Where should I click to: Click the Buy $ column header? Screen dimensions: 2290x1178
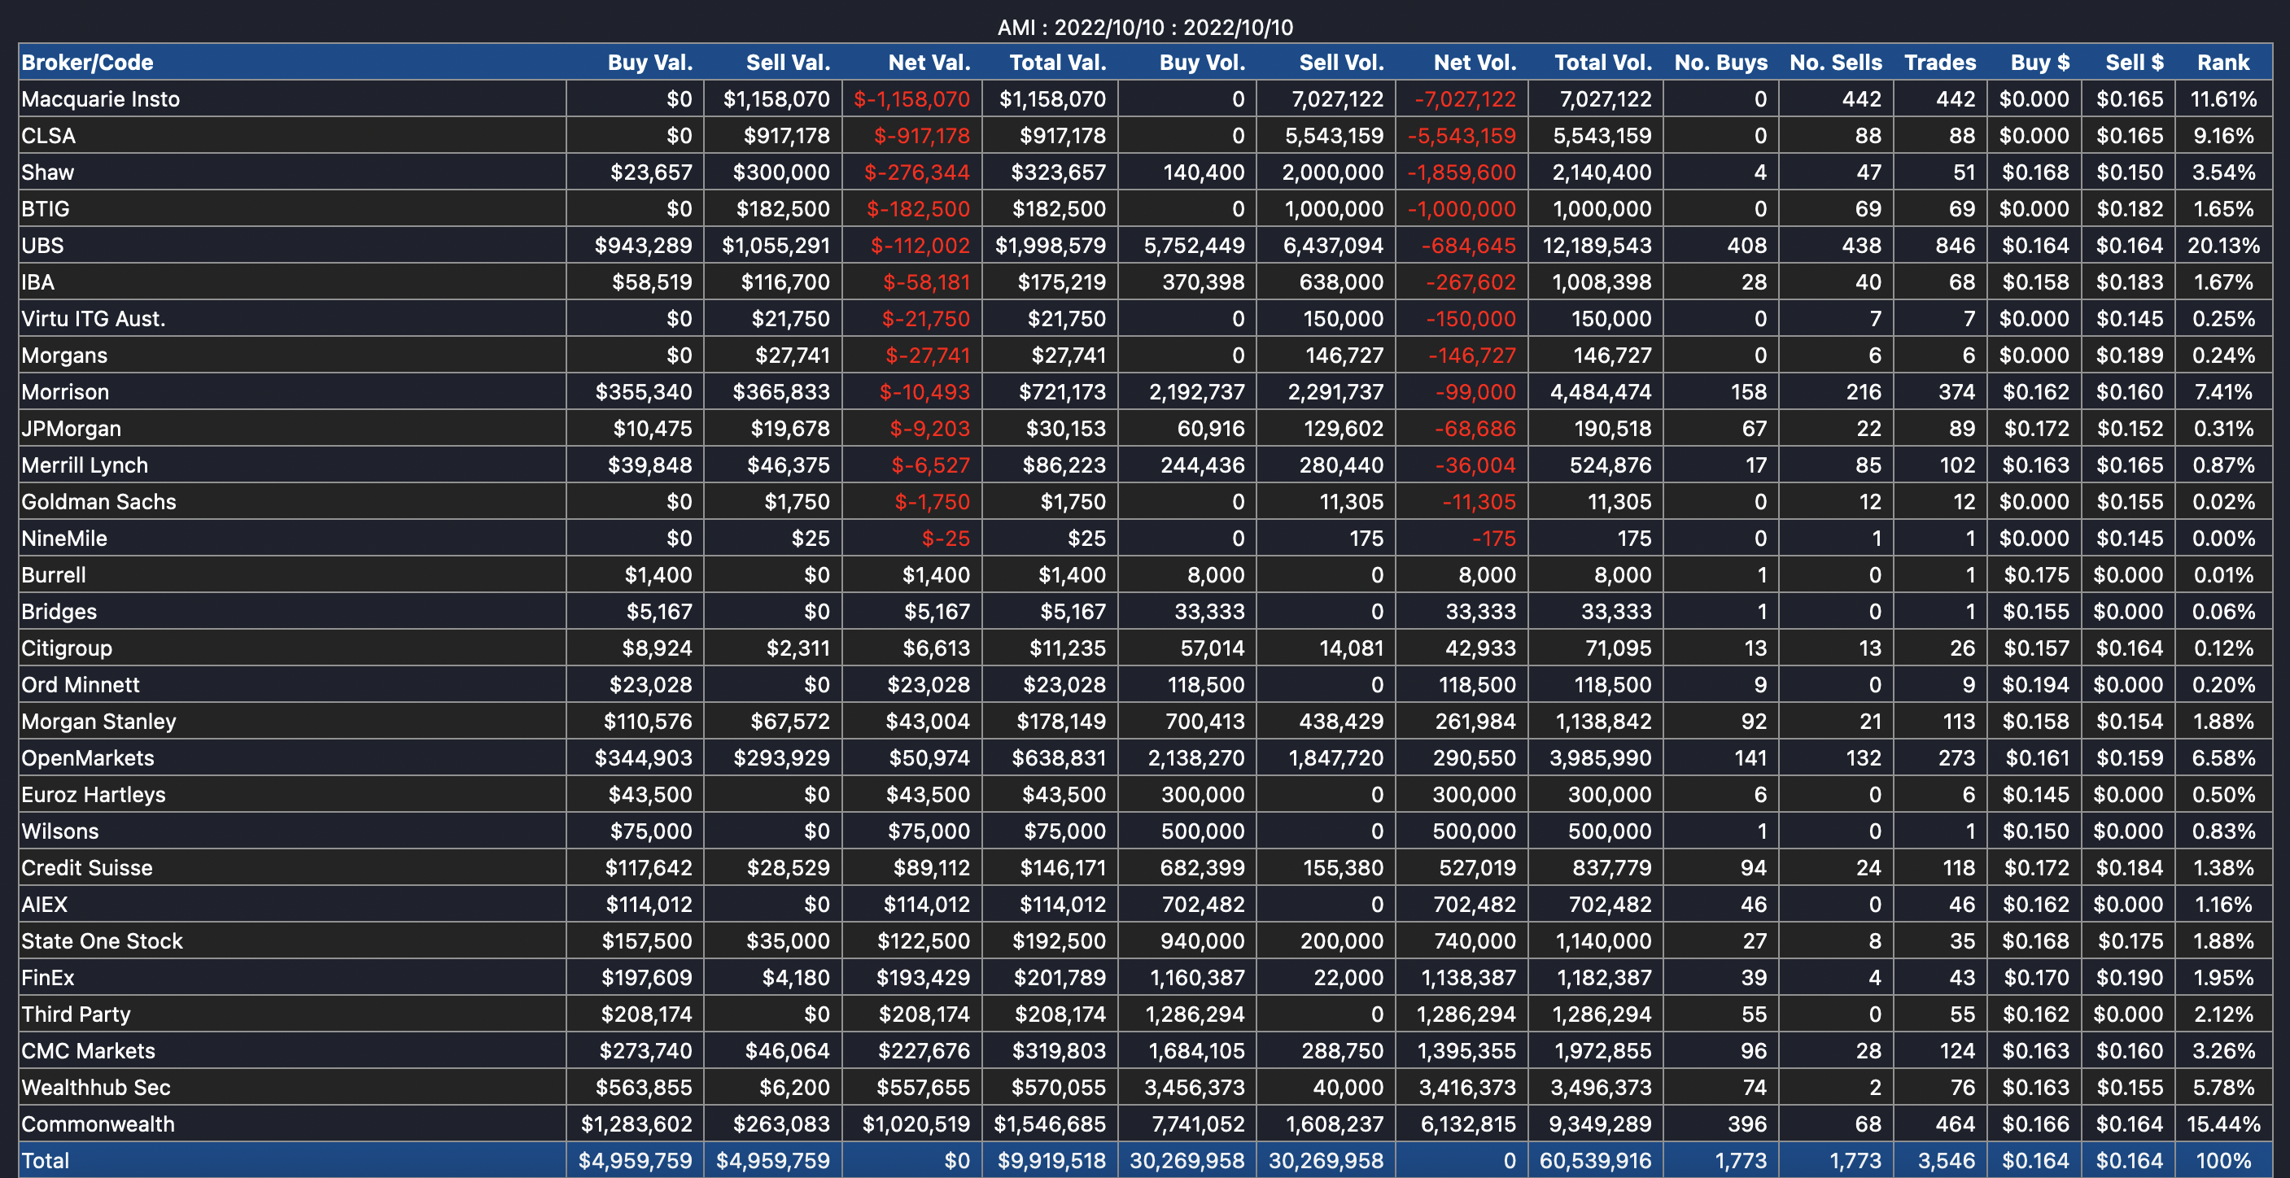click(x=2040, y=62)
